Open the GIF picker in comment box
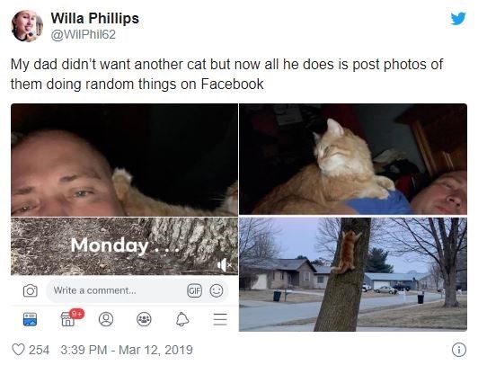 (x=194, y=290)
